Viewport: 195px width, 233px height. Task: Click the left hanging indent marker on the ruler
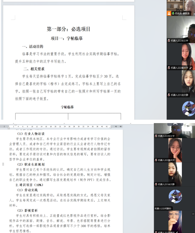[x=9, y=128]
